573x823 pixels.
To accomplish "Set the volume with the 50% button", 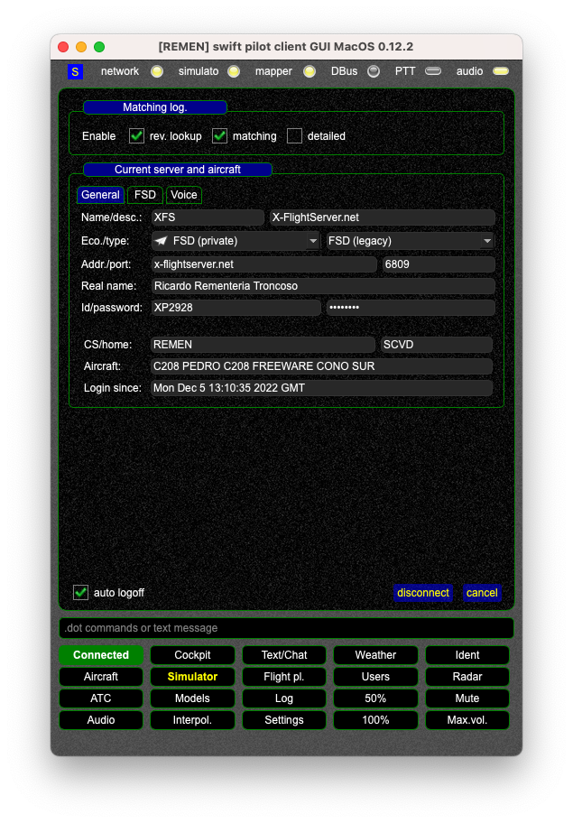I will click(x=375, y=698).
